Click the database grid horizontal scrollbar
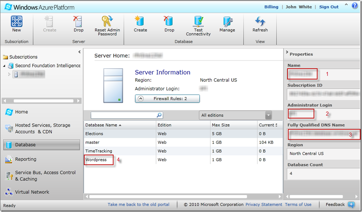This screenshot has height=212, width=362. coord(168,197)
